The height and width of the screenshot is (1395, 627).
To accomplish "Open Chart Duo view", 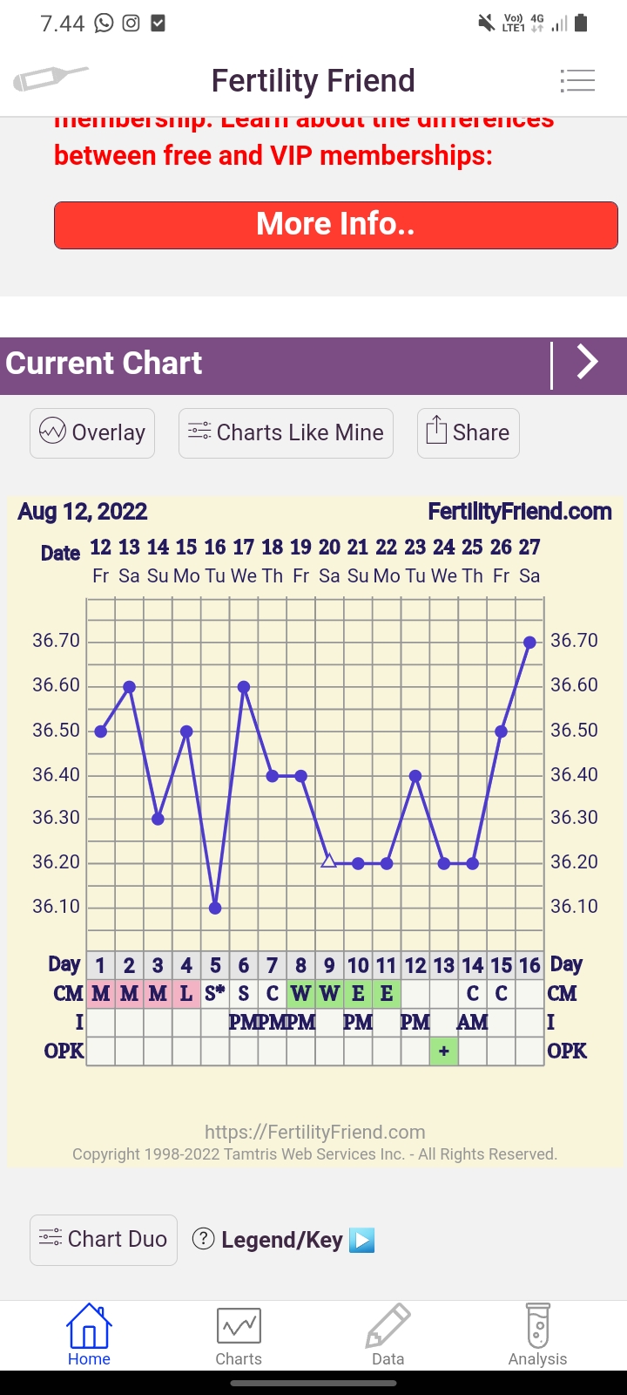I will click(104, 1240).
